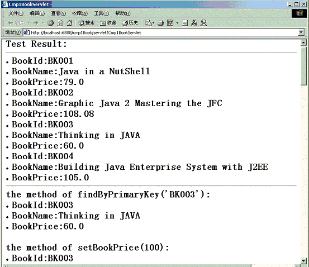Viewport: 309px width, 267px height.
Task: Click the running-figure toolbar icon
Action: [194, 23]
